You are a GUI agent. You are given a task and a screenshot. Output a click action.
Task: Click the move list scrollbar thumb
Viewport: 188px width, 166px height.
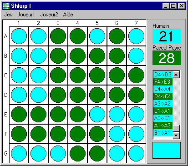click(x=176, y=129)
